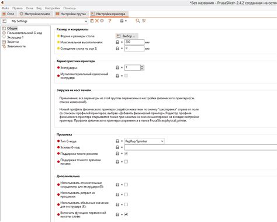Switch to Настройки прутка tab
This screenshot has width=277, height=222.
point(71,14)
